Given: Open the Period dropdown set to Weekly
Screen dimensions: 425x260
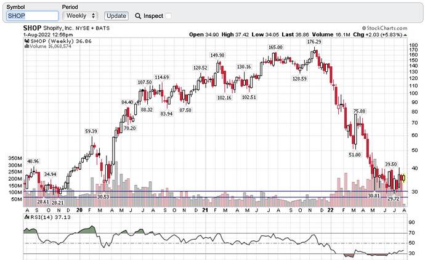Looking at the screenshot, I should point(80,16).
